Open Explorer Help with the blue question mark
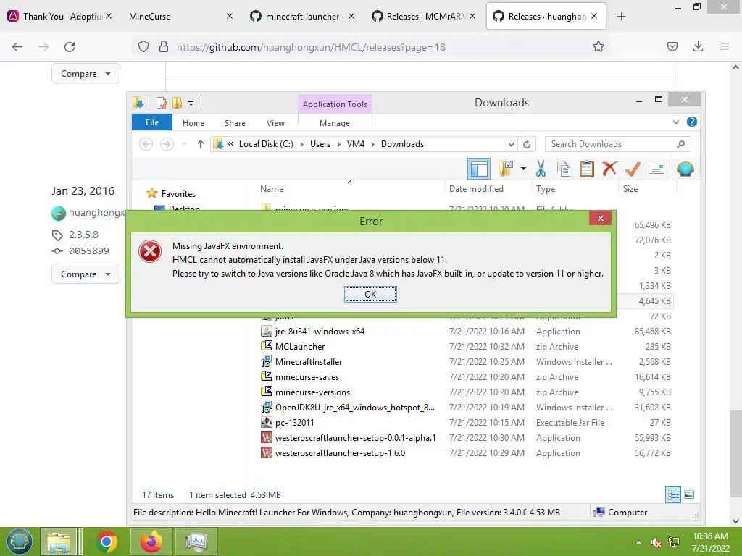This screenshot has width=742, height=556. pos(691,122)
